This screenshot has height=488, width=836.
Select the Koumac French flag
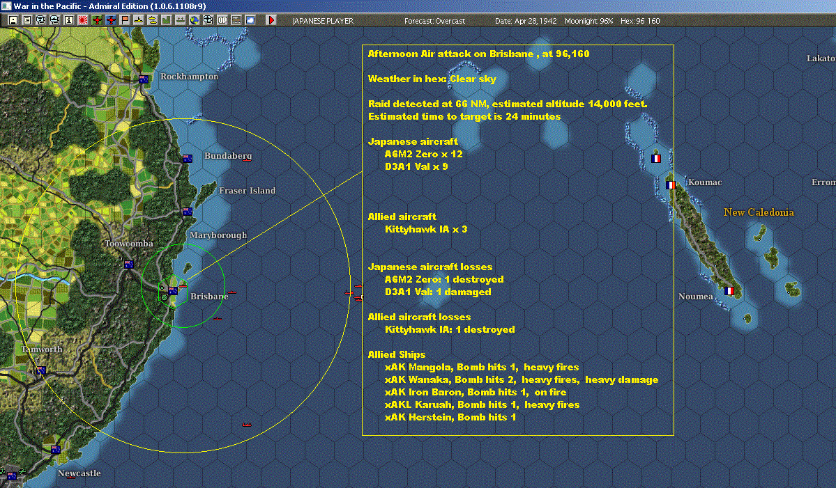670,185
